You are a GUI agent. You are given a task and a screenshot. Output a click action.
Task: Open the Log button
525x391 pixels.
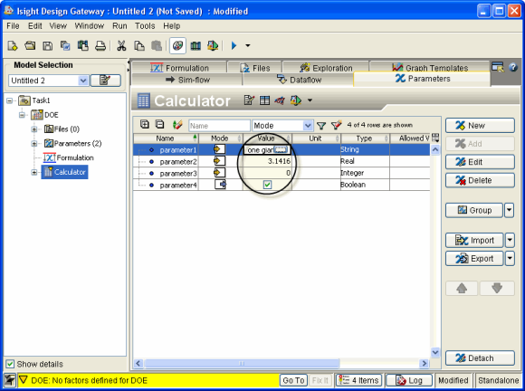[x=409, y=380]
